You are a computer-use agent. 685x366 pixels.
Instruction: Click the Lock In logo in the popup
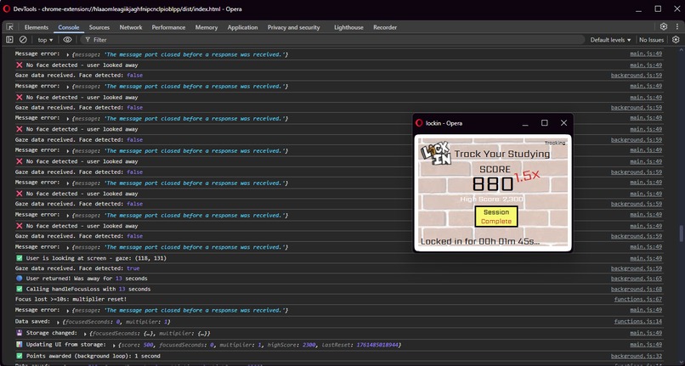(x=435, y=152)
